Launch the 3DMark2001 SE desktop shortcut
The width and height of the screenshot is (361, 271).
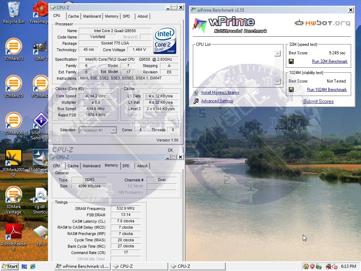(x=13, y=163)
